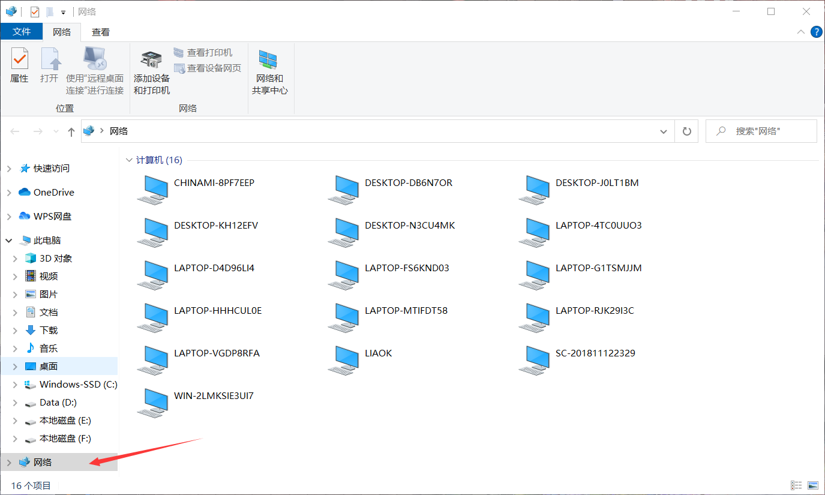Click the address bar path field
This screenshot has height=495, width=825.
tap(377, 131)
